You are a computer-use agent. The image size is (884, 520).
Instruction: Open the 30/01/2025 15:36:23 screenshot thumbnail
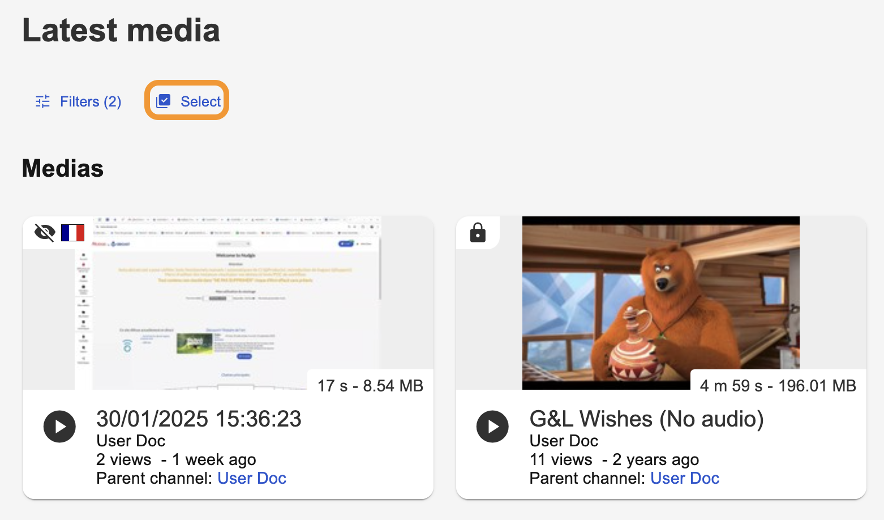tap(228, 303)
